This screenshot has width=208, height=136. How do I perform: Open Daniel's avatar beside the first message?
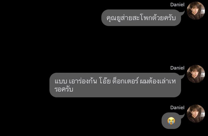[x=196, y=11]
